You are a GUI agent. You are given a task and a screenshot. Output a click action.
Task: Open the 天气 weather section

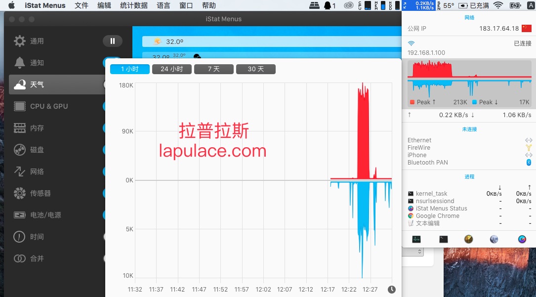[57, 85]
